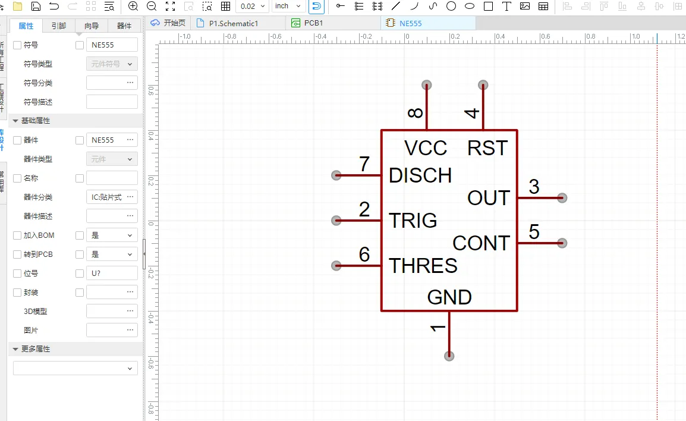Zoom out of the canvas
The width and height of the screenshot is (686, 421).
click(152, 6)
